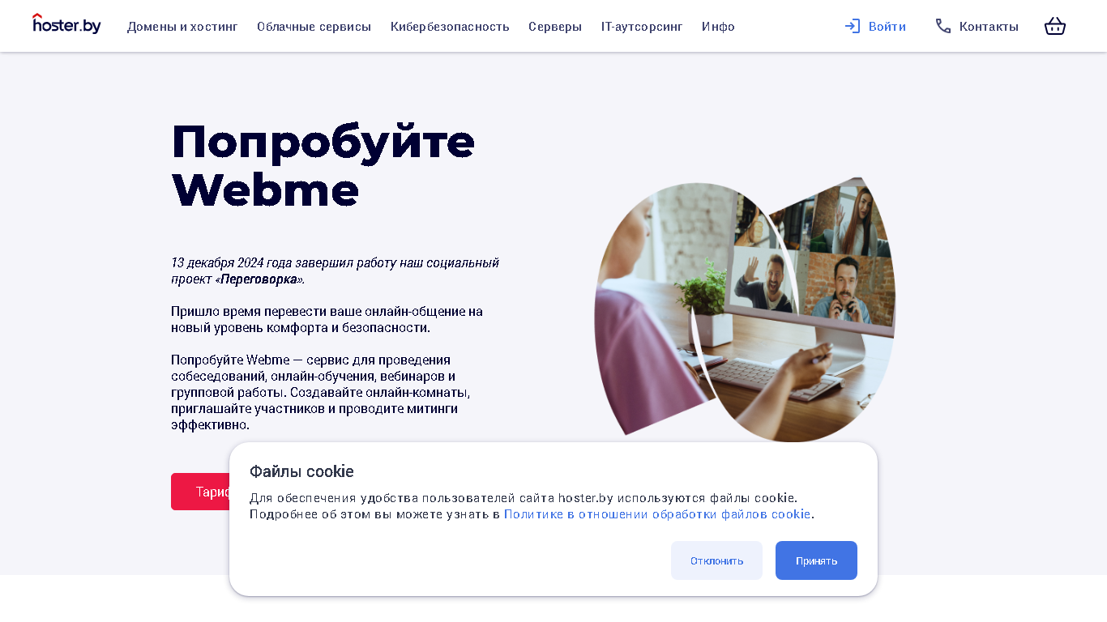
Task: Click the Попробуйте Webme heading
Action: point(323,165)
